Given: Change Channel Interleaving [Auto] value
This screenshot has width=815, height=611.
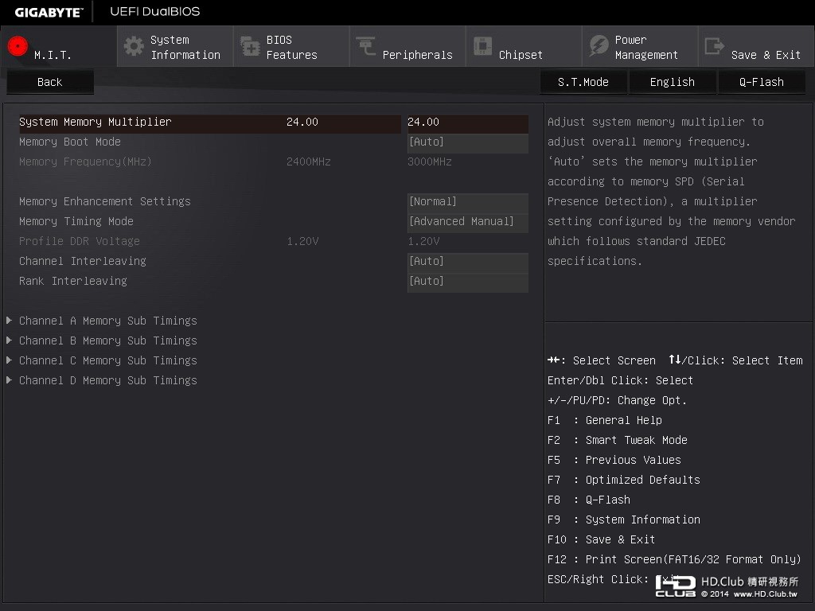Looking at the screenshot, I should 468,261.
